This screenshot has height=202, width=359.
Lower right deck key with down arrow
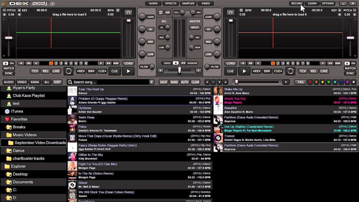coord(340,15)
